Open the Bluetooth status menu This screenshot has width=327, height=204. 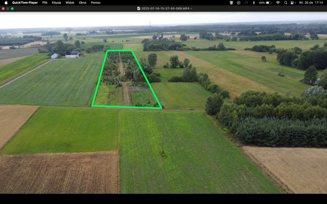[x=254, y=3]
